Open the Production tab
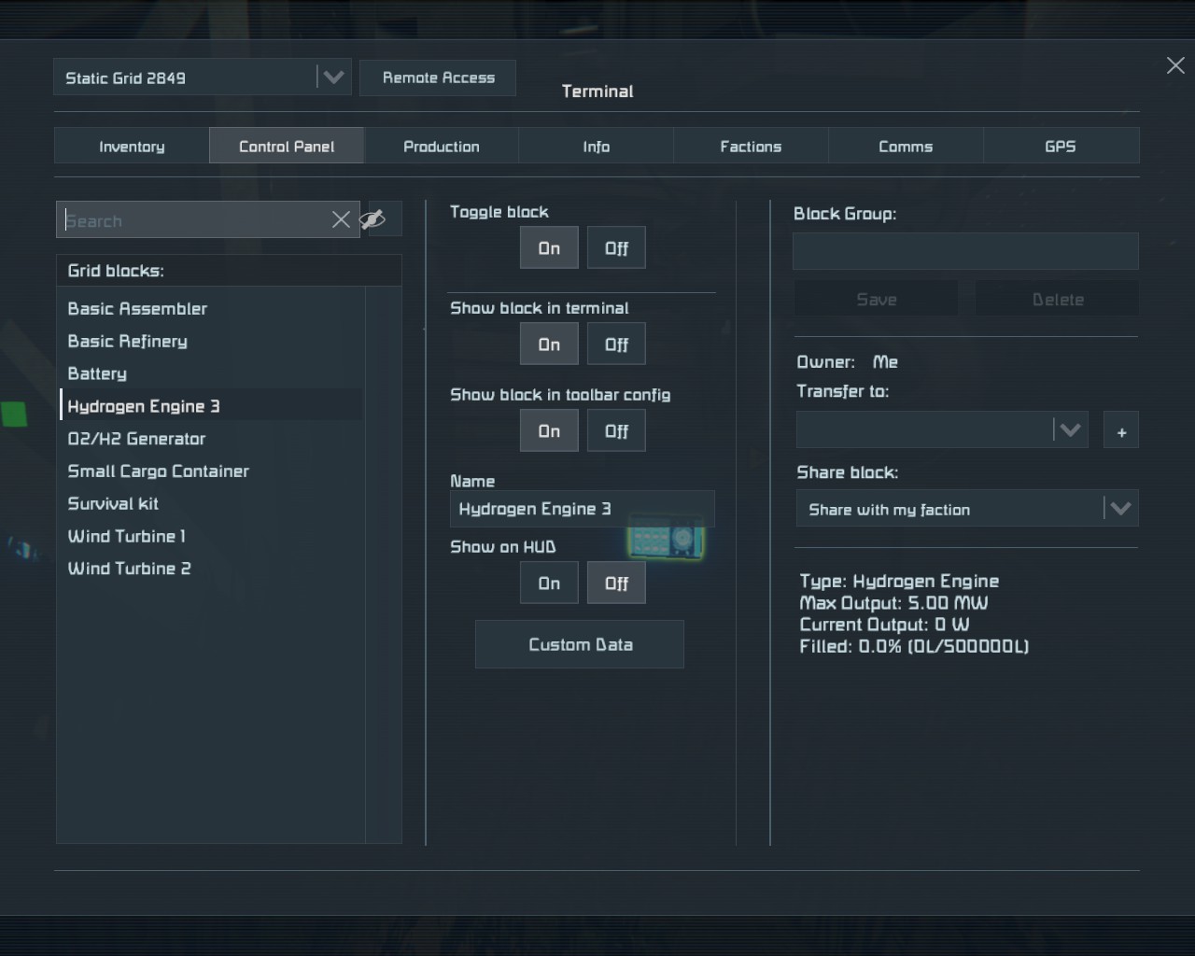Image resolution: width=1195 pixels, height=956 pixels. [442, 147]
